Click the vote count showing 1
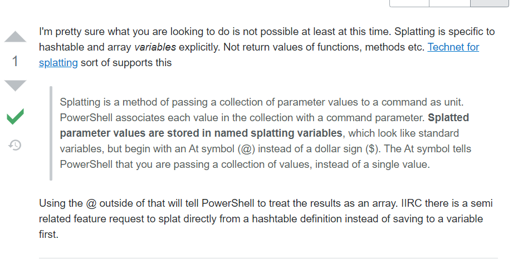 tap(15, 61)
